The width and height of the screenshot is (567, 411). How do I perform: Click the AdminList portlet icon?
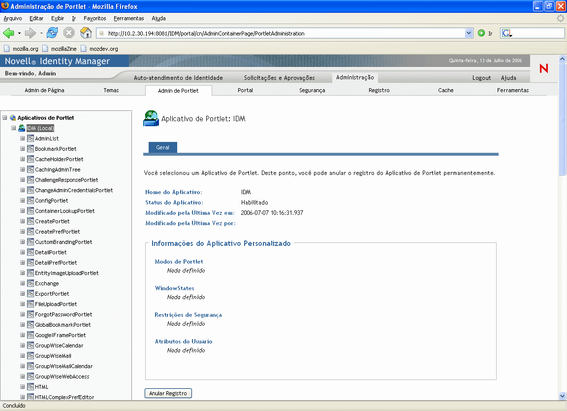click(x=31, y=138)
